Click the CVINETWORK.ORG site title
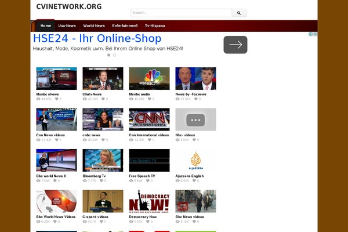This screenshot has height=232, width=348. [x=69, y=6]
